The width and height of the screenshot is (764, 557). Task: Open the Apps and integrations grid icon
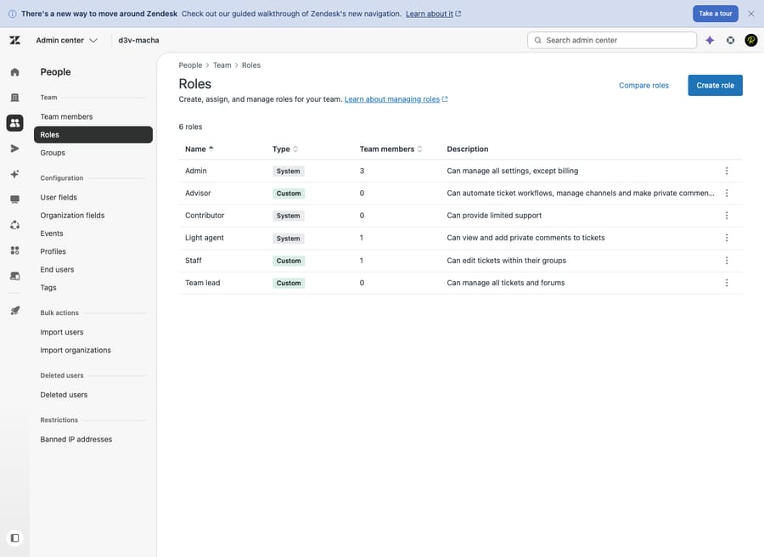click(x=14, y=250)
